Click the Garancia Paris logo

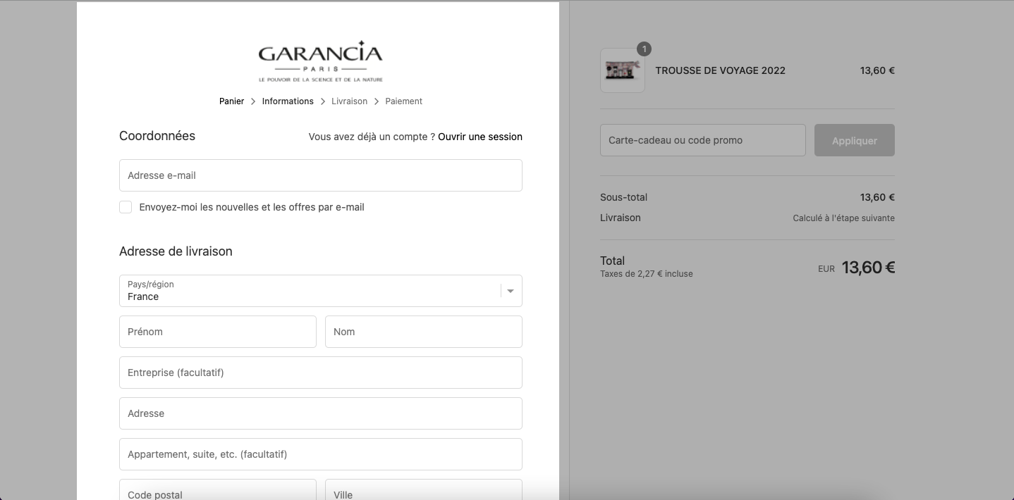pos(321,61)
